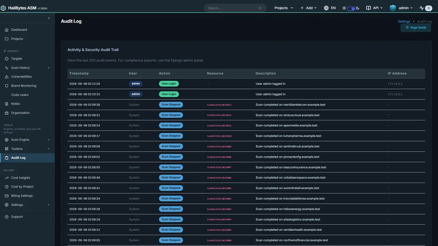Click the API book icon

click(x=368, y=8)
